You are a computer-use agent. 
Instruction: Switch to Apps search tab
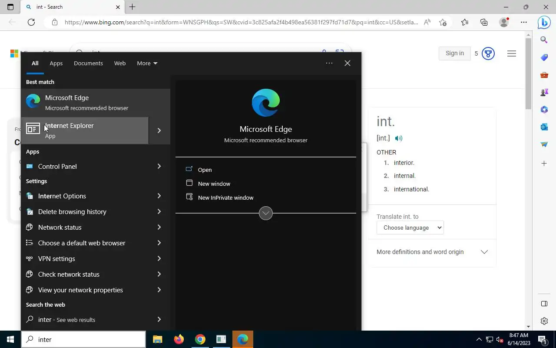56,63
